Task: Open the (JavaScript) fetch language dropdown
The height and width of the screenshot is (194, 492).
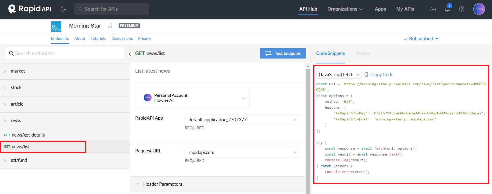Action: [339, 75]
